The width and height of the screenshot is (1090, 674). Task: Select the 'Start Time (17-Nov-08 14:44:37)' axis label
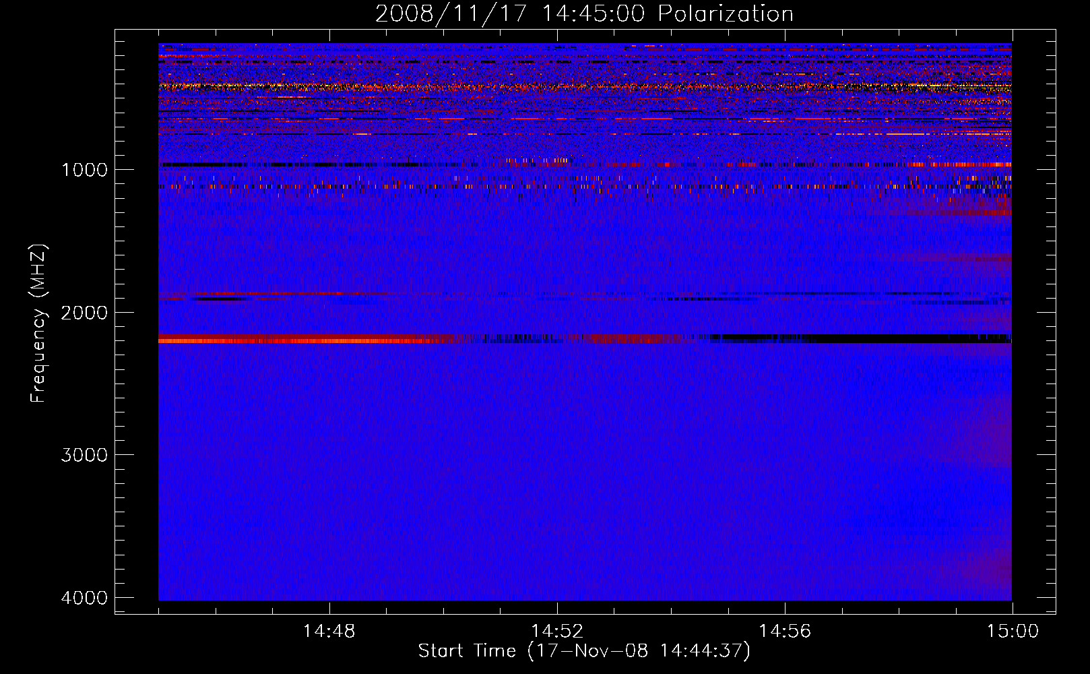(x=584, y=651)
